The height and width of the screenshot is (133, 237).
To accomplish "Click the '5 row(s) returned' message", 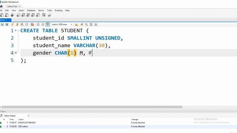I will click(x=138, y=123).
